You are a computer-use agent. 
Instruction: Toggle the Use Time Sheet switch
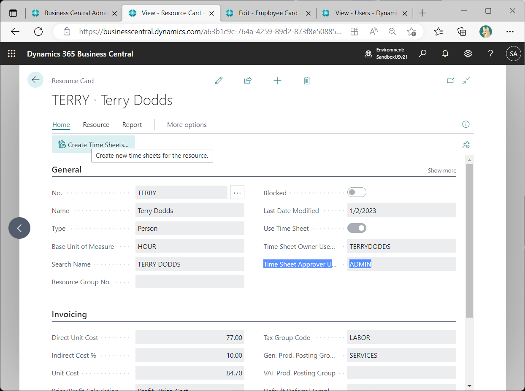[357, 228]
